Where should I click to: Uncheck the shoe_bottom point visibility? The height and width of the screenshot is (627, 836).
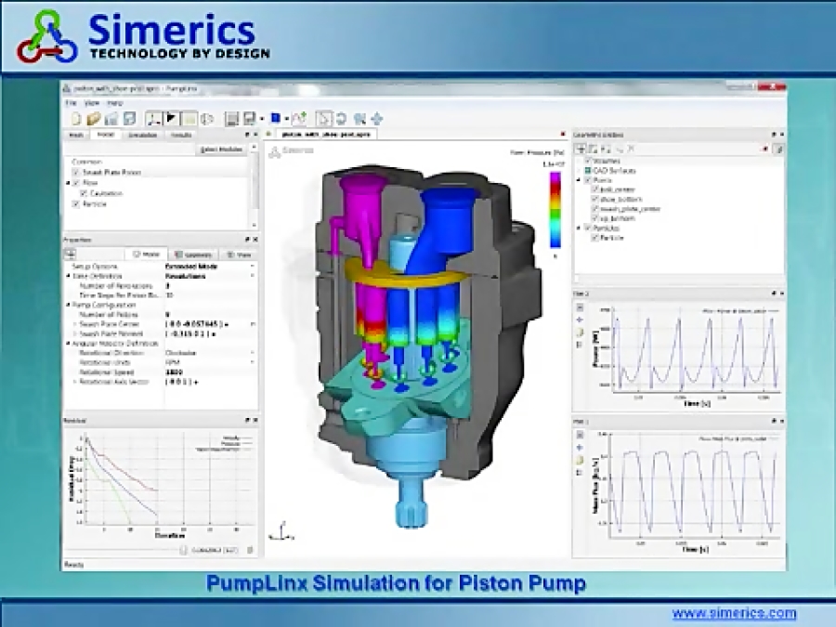click(x=595, y=199)
